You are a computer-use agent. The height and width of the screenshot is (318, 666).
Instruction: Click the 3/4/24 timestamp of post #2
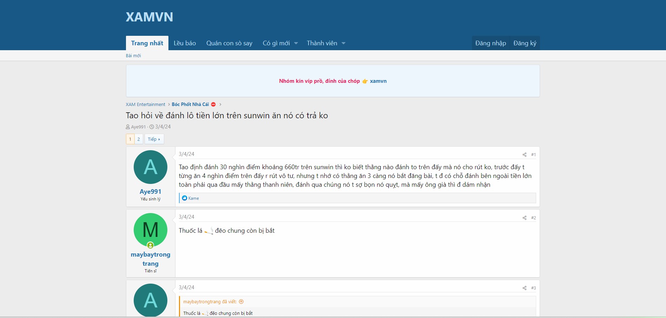(186, 217)
